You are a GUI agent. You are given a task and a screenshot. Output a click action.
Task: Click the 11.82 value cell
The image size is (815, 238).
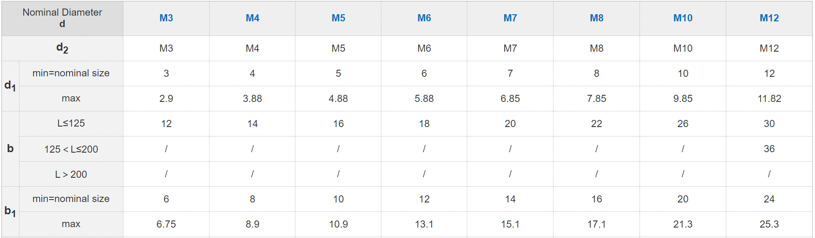pos(769,99)
